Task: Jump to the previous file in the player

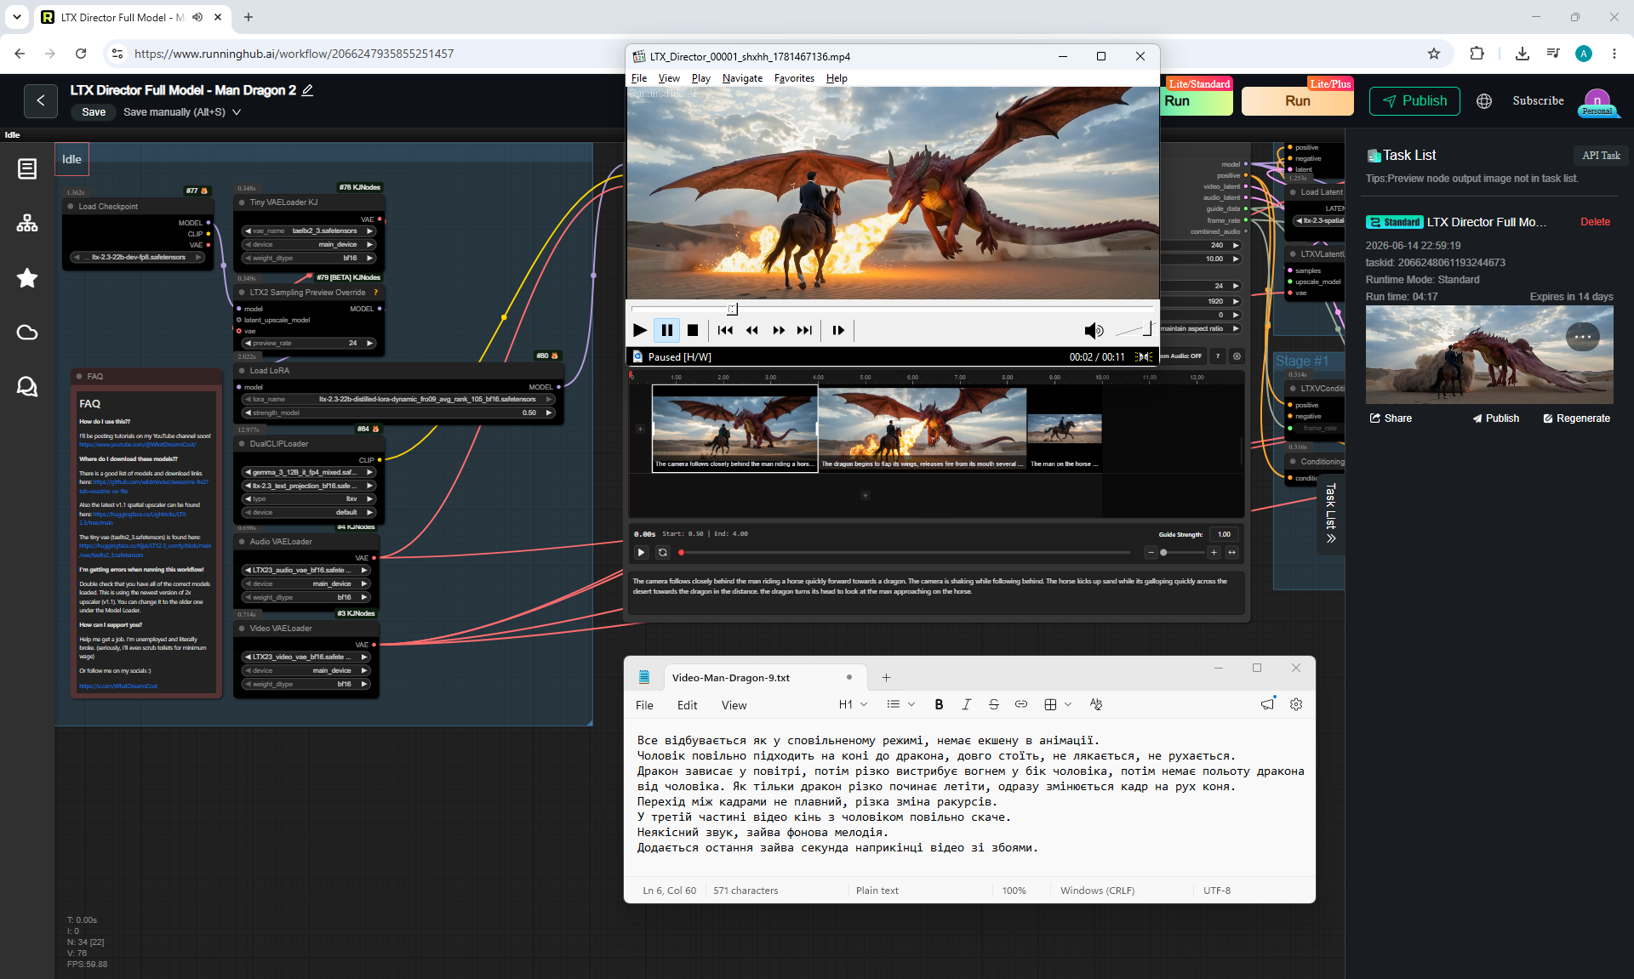Action: tap(725, 330)
